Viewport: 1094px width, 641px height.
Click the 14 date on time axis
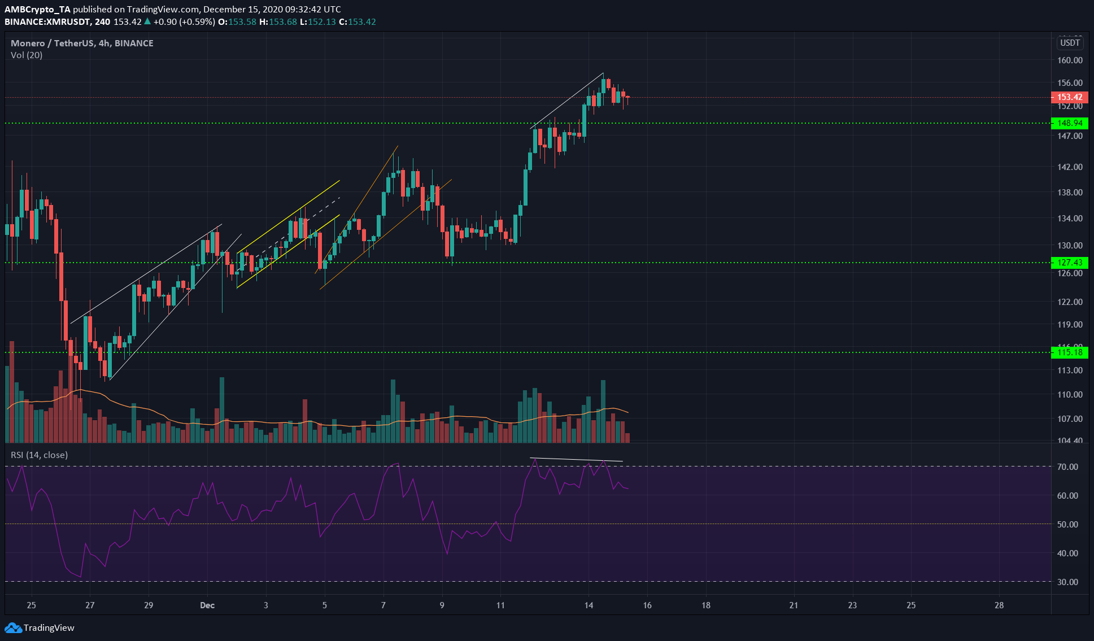tap(589, 605)
